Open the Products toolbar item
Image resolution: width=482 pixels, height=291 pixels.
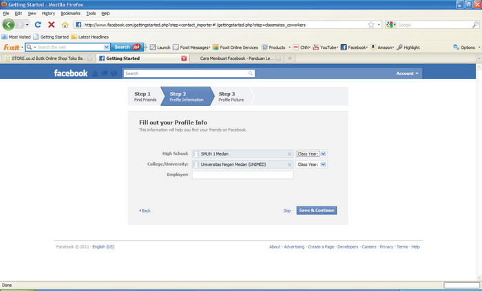pos(274,47)
